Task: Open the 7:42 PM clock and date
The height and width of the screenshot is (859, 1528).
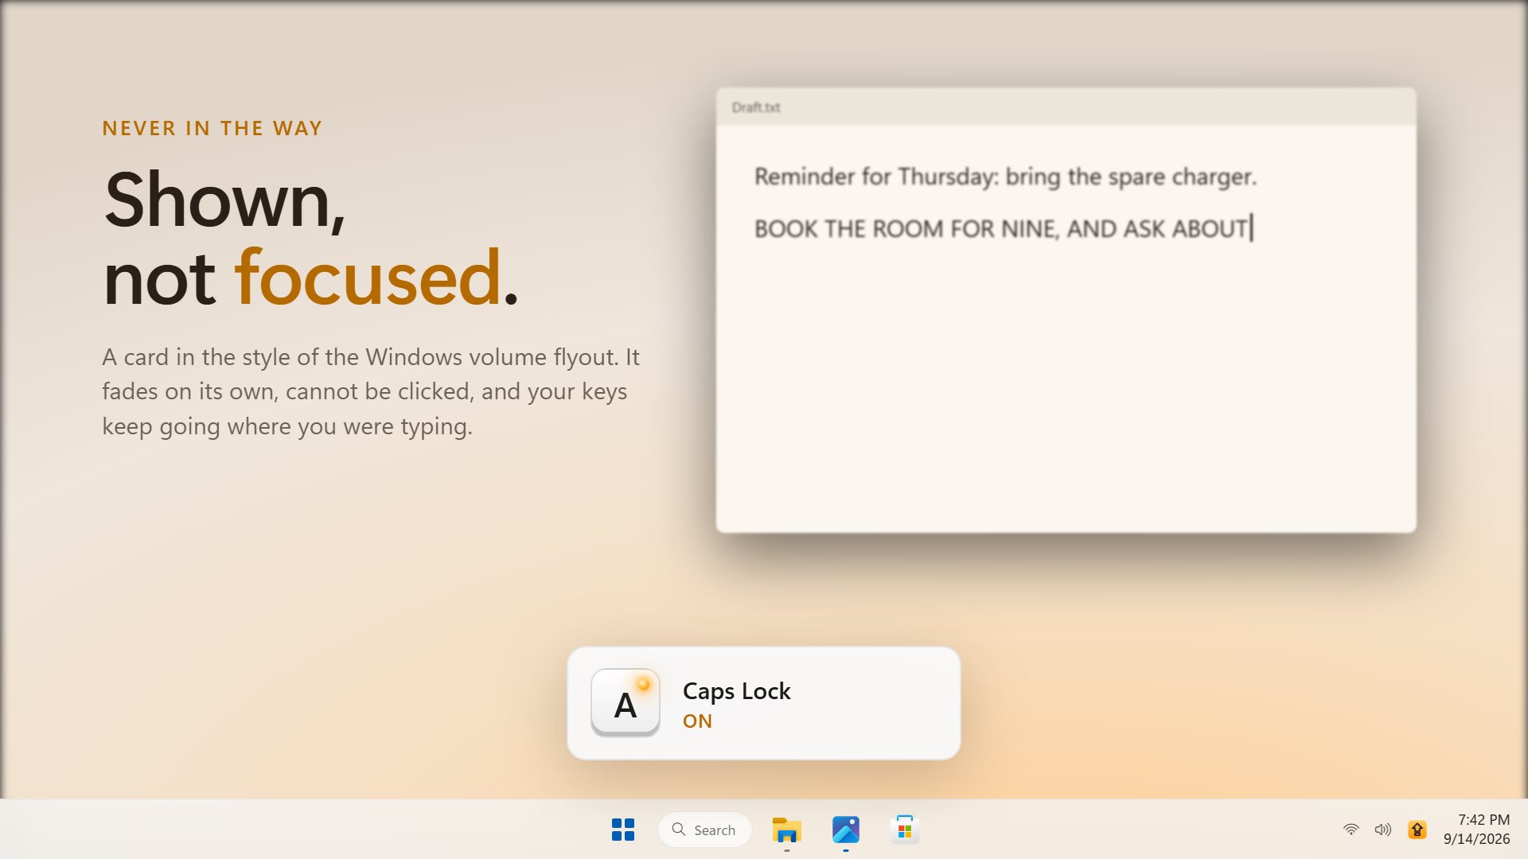Action: tap(1477, 829)
